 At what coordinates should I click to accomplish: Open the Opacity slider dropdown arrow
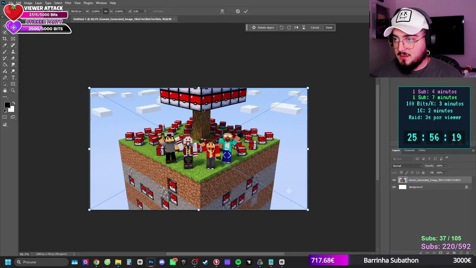[x=446, y=166]
